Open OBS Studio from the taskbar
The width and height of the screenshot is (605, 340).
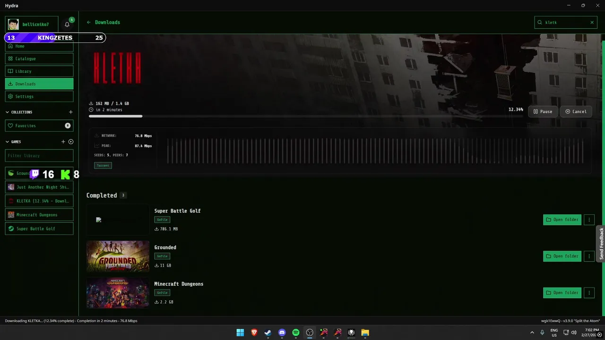coord(310,332)
